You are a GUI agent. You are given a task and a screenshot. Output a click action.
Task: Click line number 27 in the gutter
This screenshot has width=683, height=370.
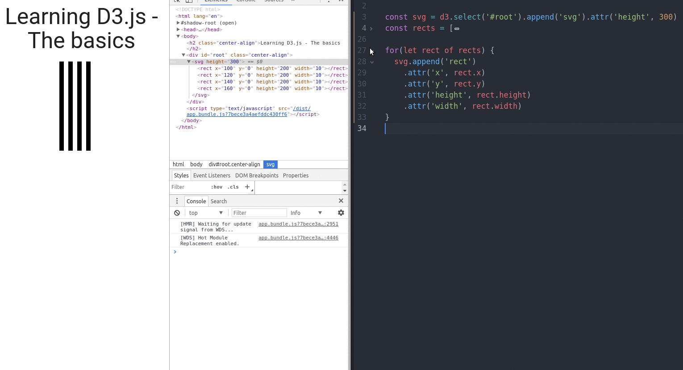click(x=362, y=50)
